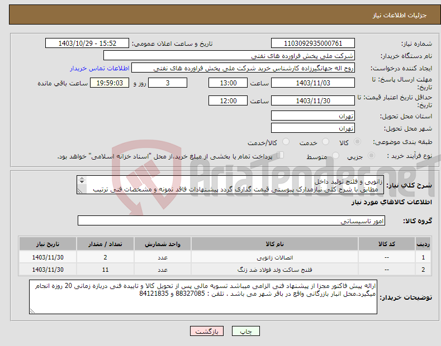This screenshot has width=441, height=346.
Task: Select the جزیی purchase type radio
Action: click(x=371, y=156)
